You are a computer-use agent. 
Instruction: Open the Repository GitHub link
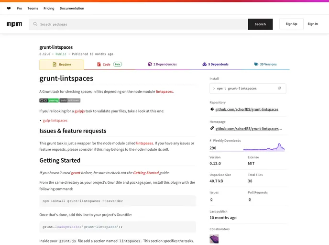point(247,109)
